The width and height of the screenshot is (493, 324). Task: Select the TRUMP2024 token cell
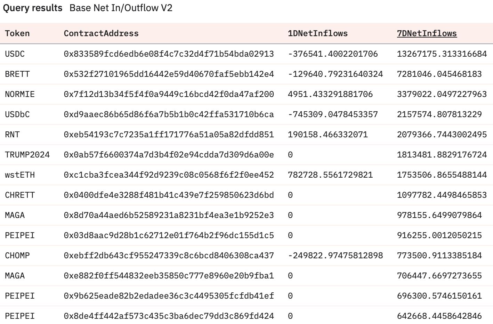27,155
